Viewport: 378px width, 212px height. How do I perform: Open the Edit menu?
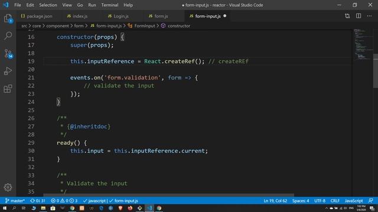point(30,5)
